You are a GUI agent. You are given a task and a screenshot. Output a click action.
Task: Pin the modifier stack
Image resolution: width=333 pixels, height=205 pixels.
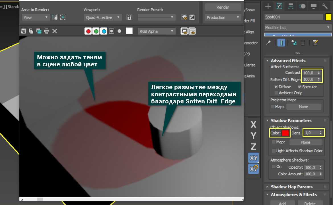268,43
